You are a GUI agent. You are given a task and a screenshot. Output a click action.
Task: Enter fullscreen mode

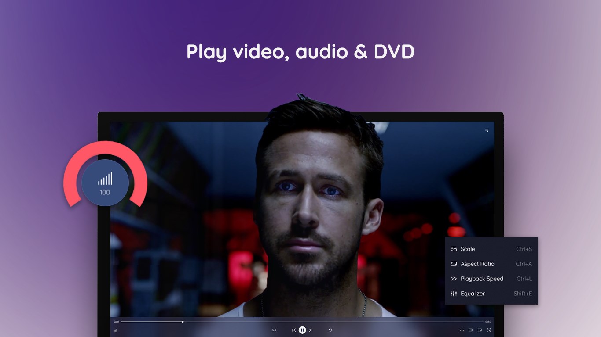489,330
